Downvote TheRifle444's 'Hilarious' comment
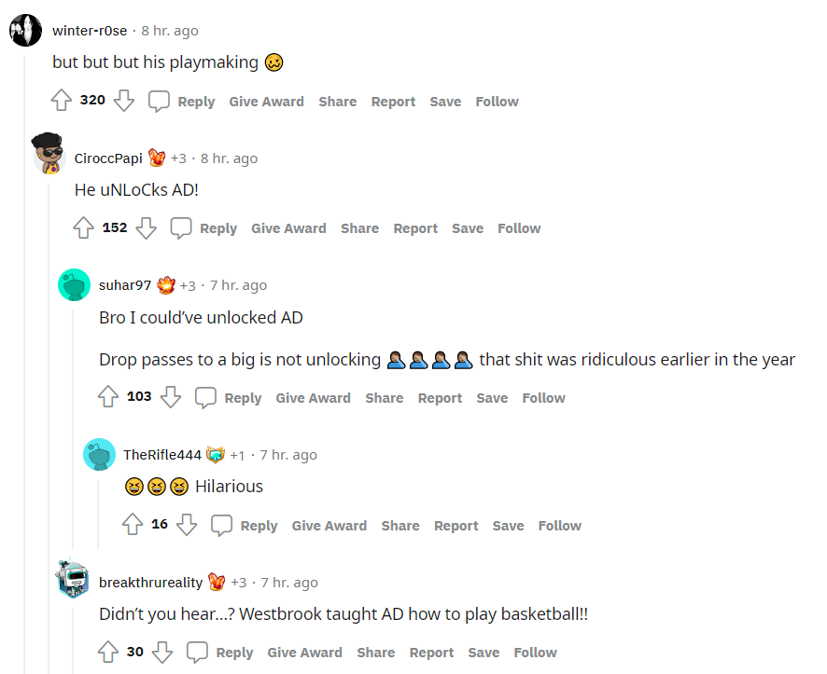Image resolution: width=827 pixels, height=674 pixels. coord(186,525)
